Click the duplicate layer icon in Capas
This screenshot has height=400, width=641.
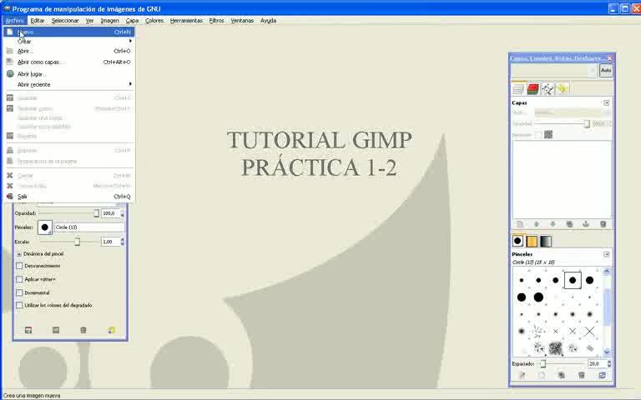[x=569, y=224]
